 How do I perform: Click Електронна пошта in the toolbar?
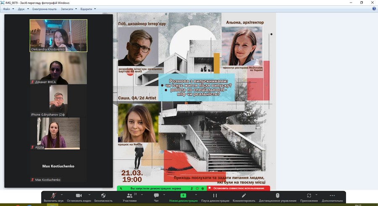44,9
